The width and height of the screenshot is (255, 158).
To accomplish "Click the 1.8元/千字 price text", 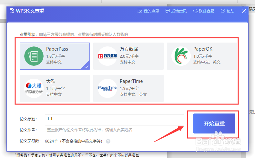I will pos(56,56).
